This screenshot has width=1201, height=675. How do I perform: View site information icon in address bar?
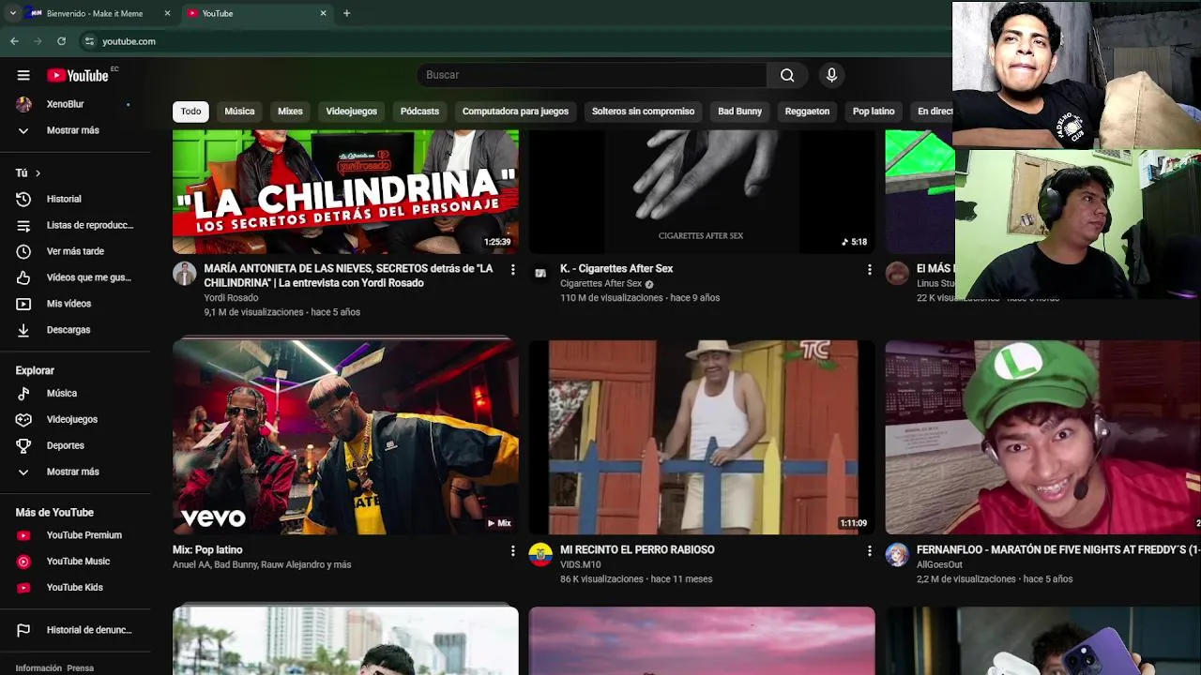tap(89, 41)
